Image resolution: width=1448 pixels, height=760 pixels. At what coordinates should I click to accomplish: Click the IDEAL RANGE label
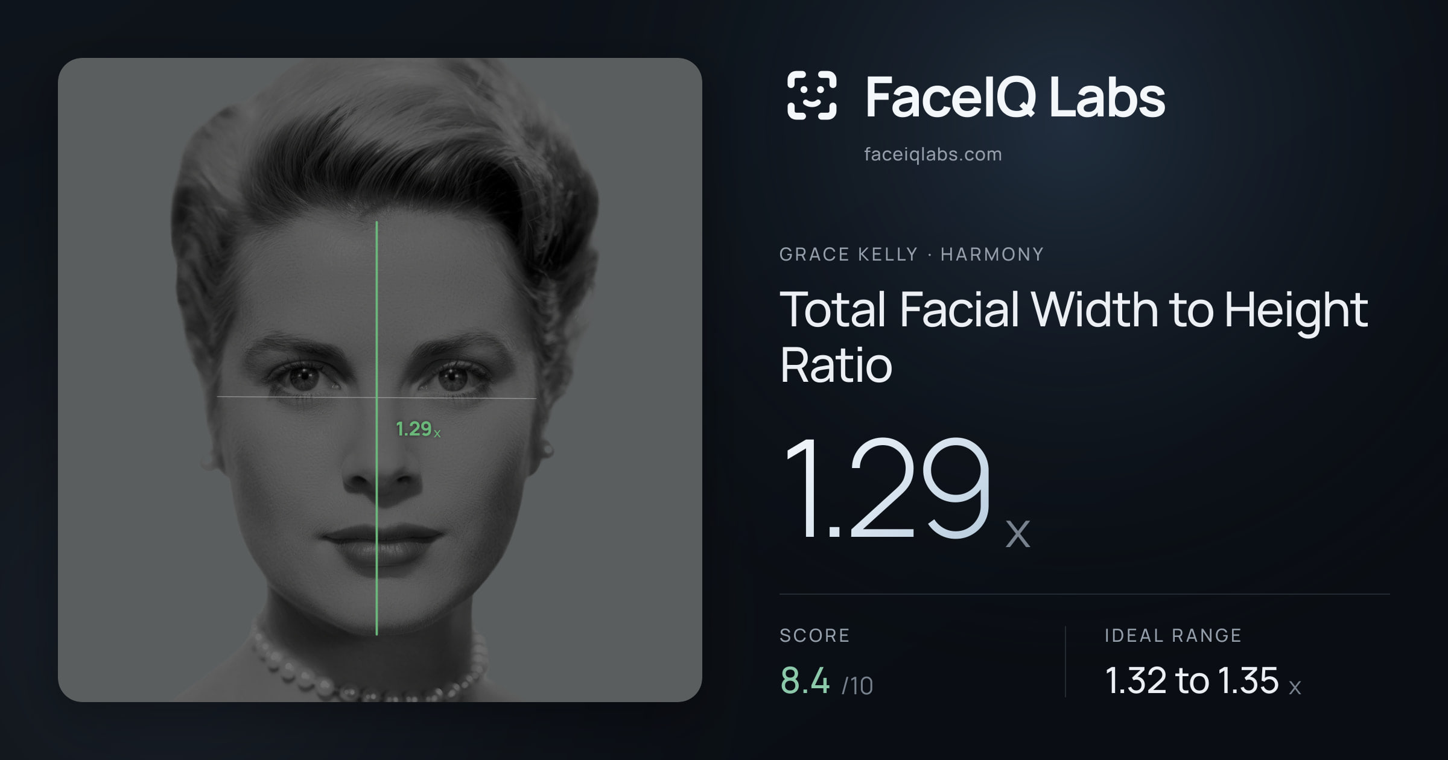coord(1173,635)
